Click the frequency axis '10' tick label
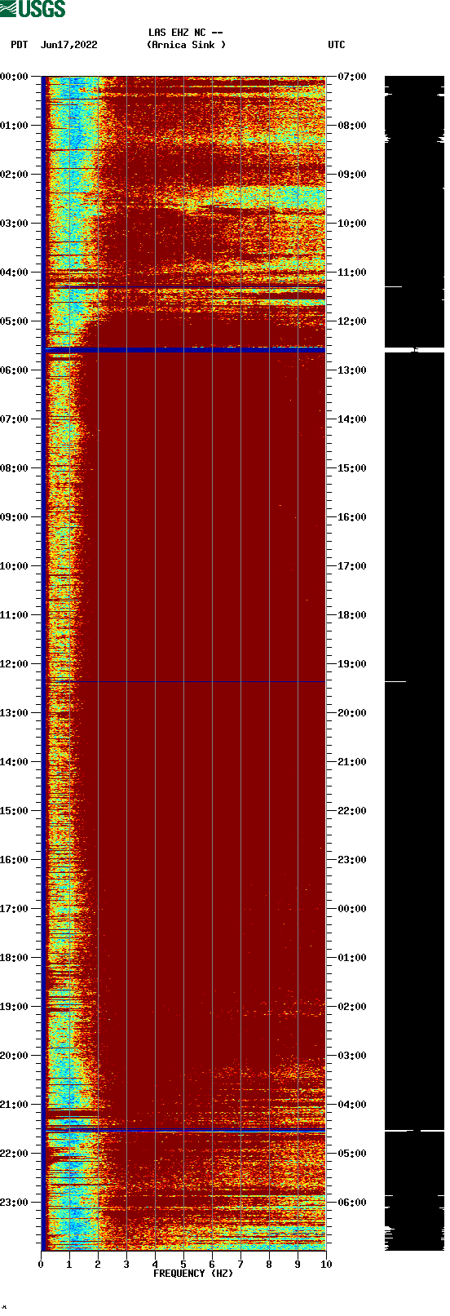The width and height of the screenshot is (450, 1316). click(x=326, y=1265)
